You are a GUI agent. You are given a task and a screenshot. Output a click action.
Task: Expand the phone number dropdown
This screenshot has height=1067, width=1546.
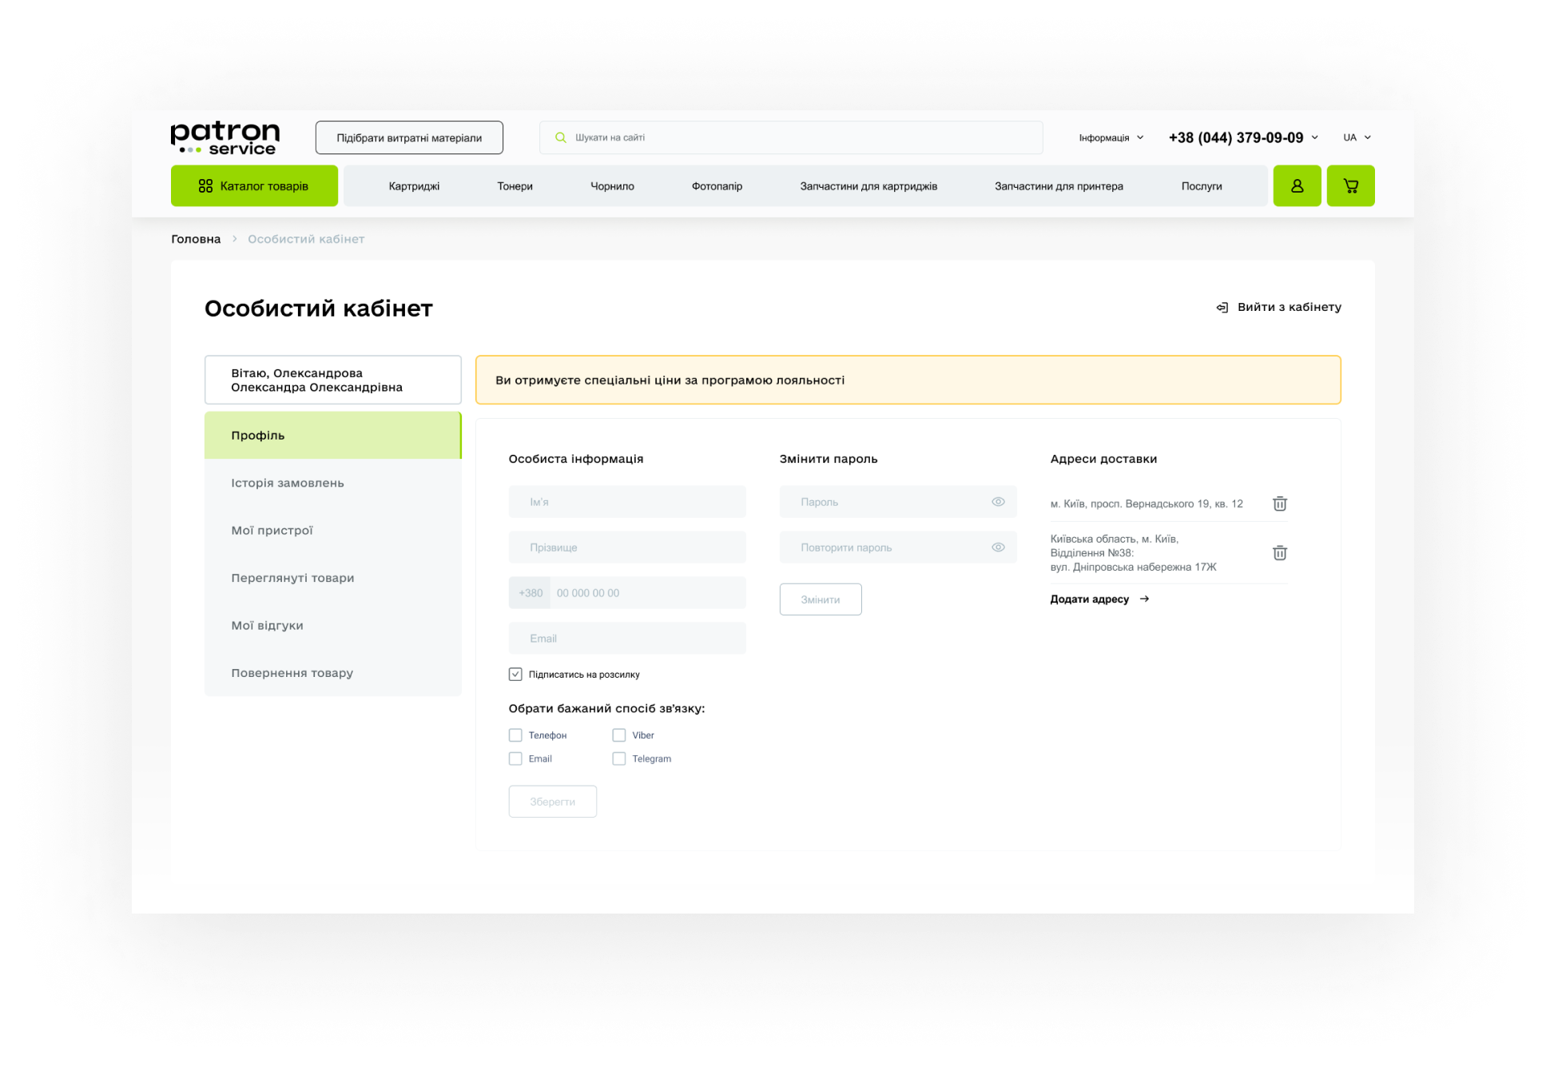click(x=1314, y=137)
